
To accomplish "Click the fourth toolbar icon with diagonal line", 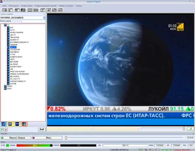I will click(23, 10).
